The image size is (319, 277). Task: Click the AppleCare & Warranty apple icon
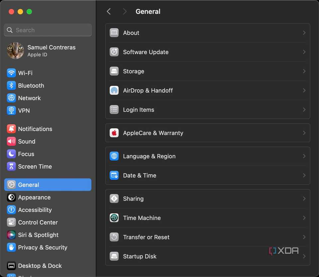(x=114, y=133)
